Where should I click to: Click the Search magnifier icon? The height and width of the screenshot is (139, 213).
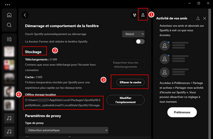[9, 25]
